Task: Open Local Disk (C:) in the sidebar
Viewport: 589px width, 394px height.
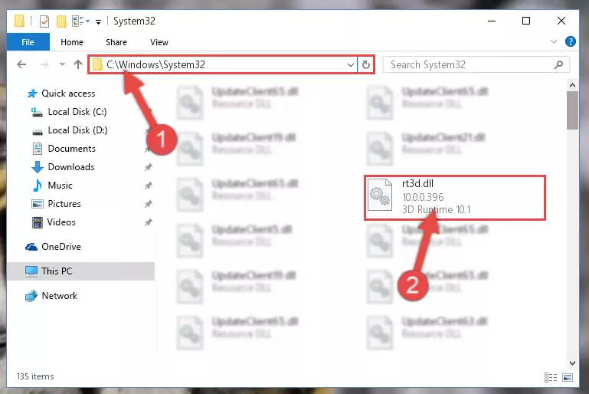Action: [77, 112]
